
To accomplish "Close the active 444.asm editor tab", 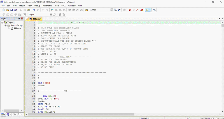I will pyautogui.click(x=223, y=19).
